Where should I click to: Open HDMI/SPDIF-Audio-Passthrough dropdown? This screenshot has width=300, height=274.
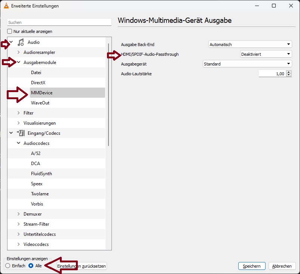tap(266, 54)
